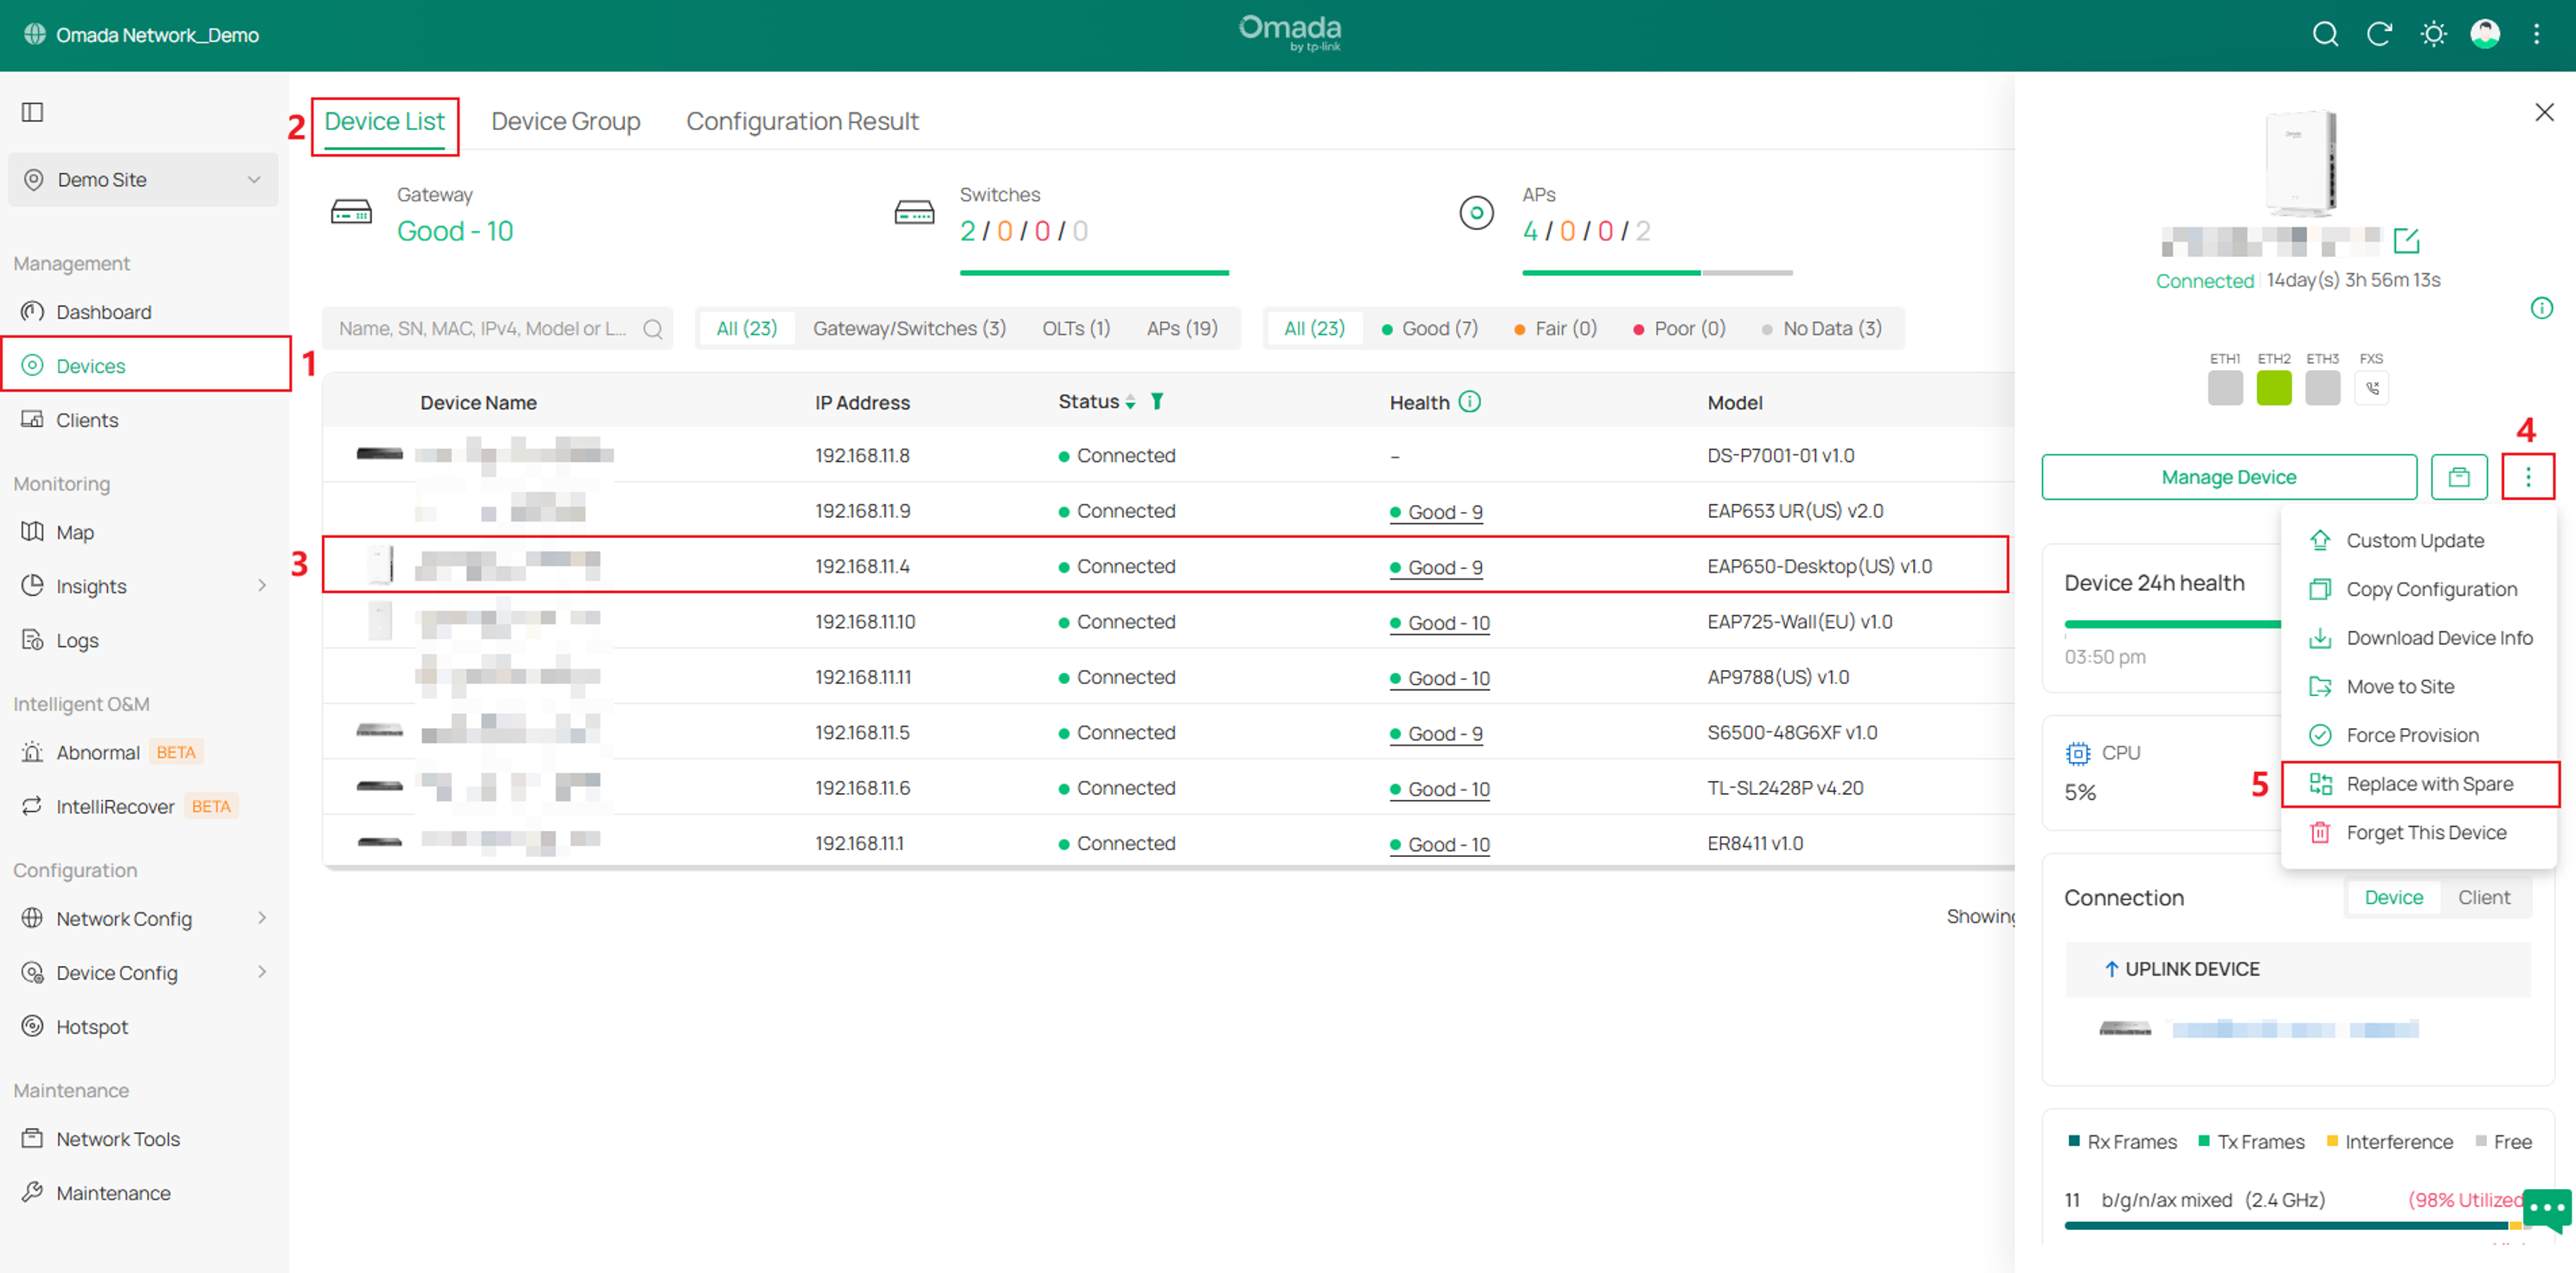This screenshot has width=2576, height=1273.
Task: Click the 2.4 GHz channel utilization bar
Action: tap(2293, 1225)
